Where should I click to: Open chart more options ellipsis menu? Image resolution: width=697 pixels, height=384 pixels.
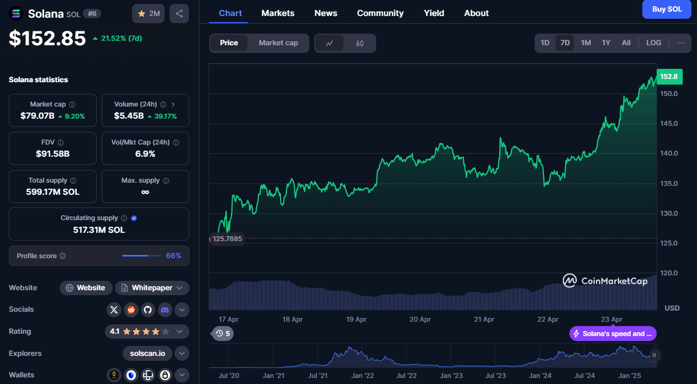(x=681, y=43)
